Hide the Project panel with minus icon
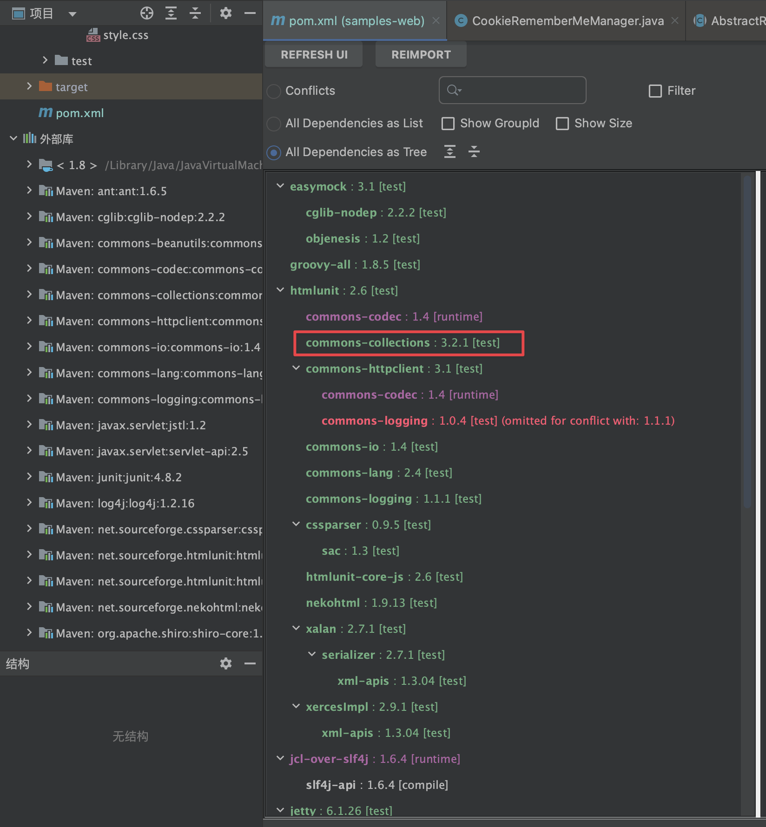The image size is (766, 827). 250,13
